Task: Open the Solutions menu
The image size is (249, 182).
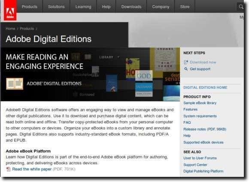Action: coord(56,7)
